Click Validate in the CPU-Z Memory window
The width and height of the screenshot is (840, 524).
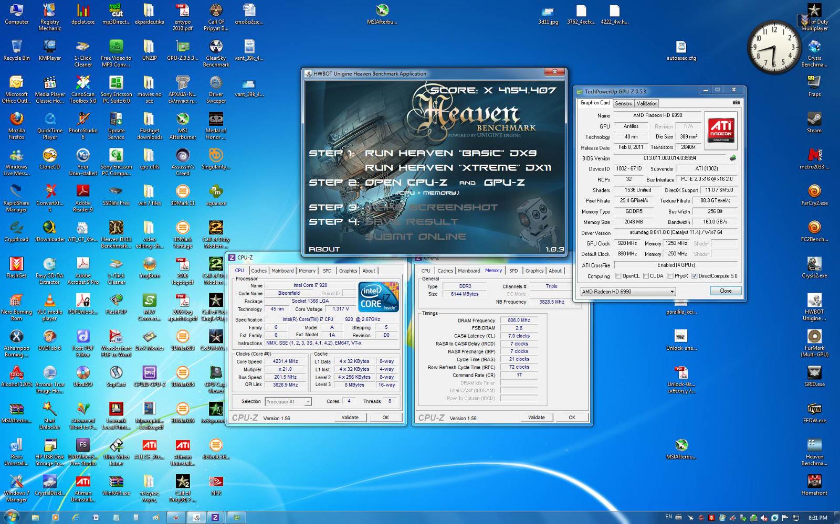(536, 418)
